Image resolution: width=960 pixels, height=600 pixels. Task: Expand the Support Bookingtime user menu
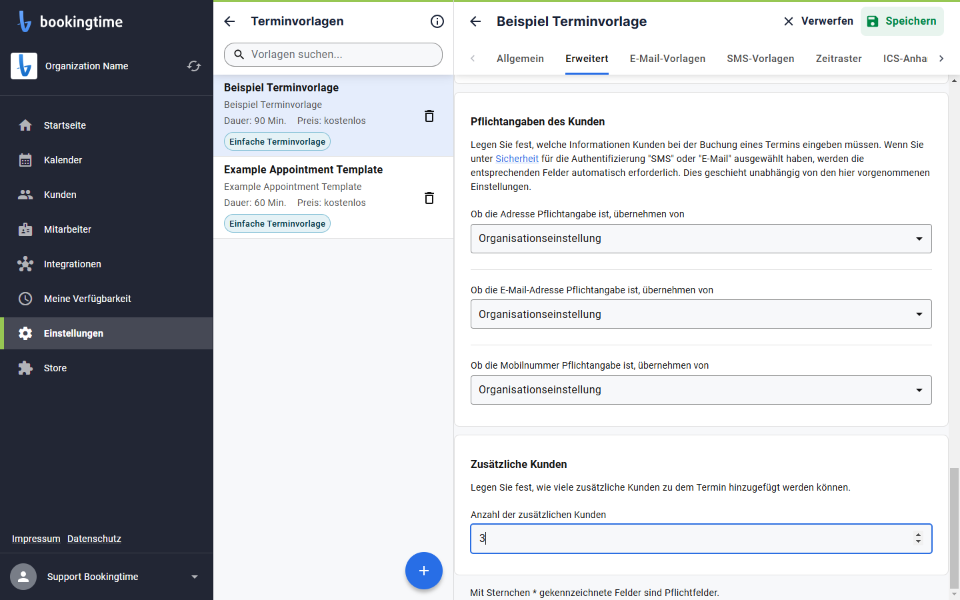(x=195, y=577)
